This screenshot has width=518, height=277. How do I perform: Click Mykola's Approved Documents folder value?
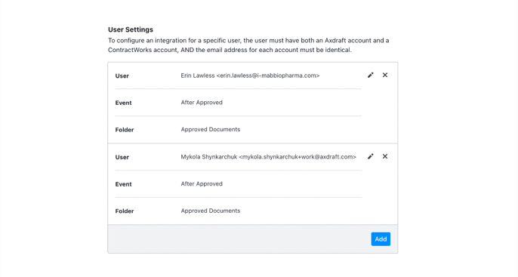tap(211, 211)
